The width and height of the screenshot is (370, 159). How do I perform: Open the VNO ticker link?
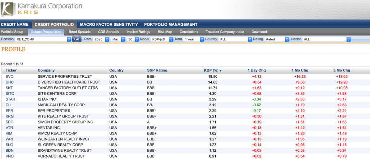point(9,156)
